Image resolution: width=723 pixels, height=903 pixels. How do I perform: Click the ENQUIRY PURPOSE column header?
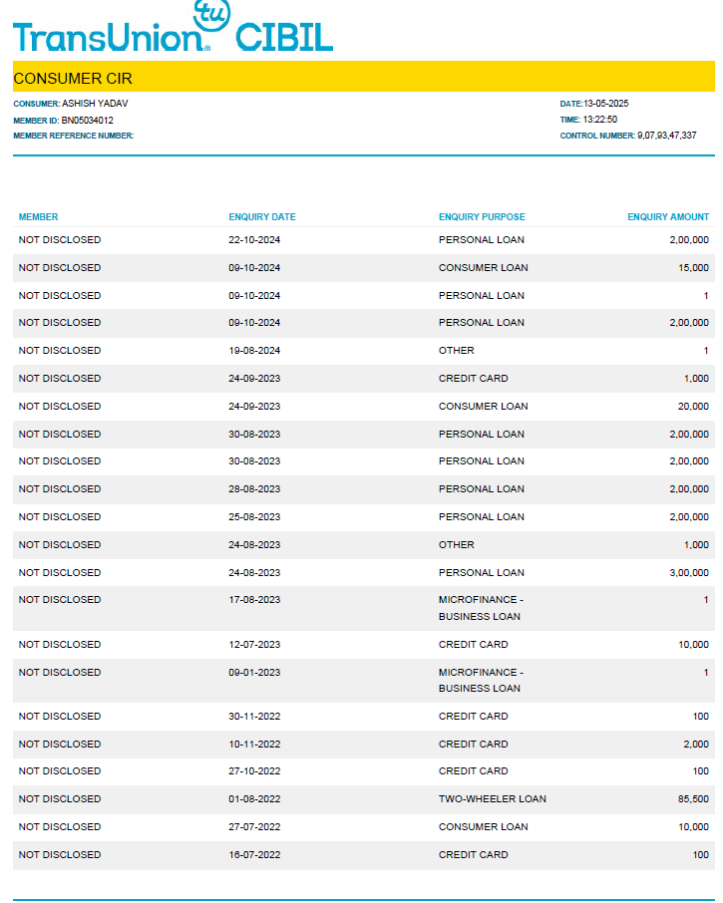(482, 217)
